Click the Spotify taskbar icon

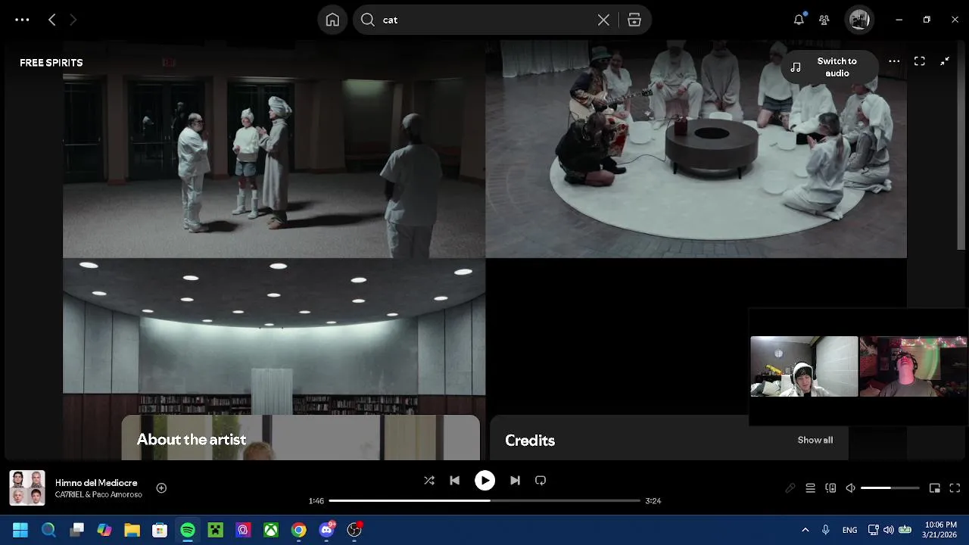pos(188,530)
